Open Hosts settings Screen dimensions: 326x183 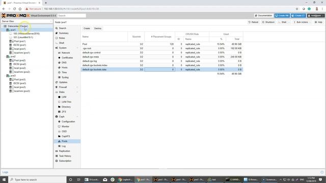pyautogui.click(x=65, y=68)
